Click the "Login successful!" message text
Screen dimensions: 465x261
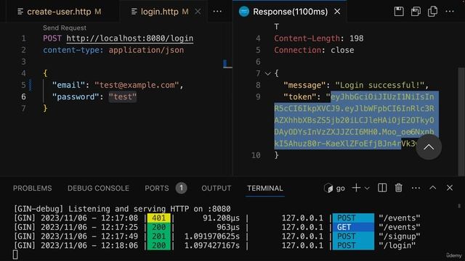tap(379, 86)
